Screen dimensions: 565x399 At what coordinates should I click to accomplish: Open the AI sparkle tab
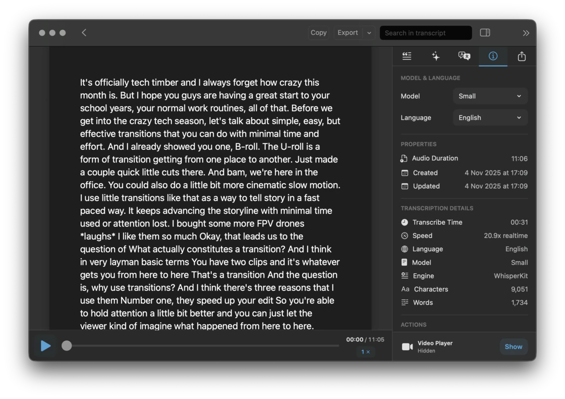point(436,56)
